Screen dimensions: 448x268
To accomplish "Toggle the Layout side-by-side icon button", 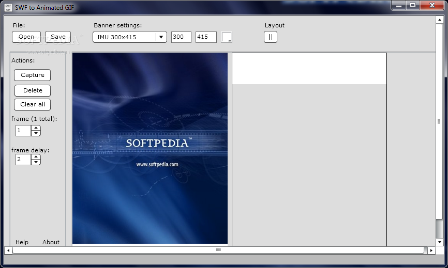I will coord(270,37).
